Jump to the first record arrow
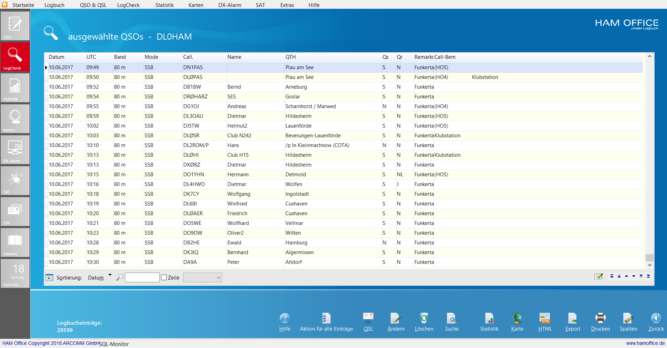The width and height of the screenshot is (667, 348). 612,276
